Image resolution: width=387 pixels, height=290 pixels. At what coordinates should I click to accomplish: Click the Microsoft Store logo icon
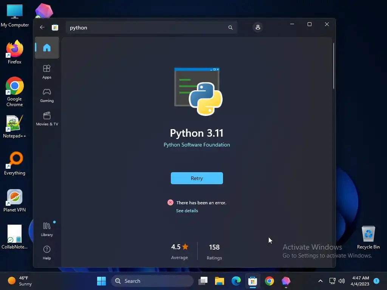pos(55,27)
